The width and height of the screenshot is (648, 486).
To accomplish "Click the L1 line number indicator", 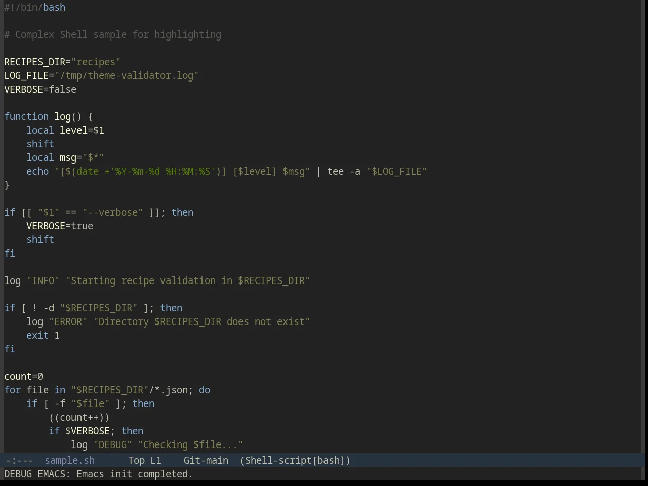I will click(x=155, y=460).
